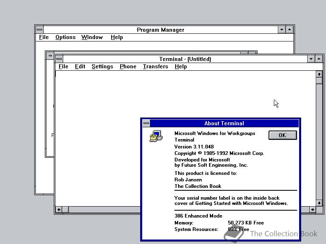
Task: Click 'Microsoft Windows for Workgroups' text
Action: click(x=215, y=133)
